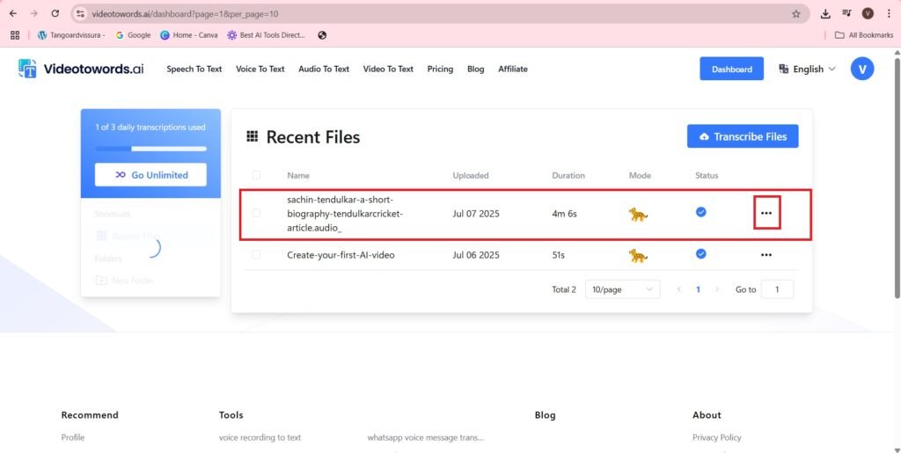The width and height of the screenshot is (901, 453).
Task: Open site information icon in address bar
Action: click(x=80, y=14)
